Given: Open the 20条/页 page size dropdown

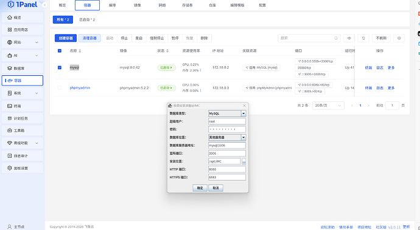Looking at the screenshot, I should click(x=328, y=106).
